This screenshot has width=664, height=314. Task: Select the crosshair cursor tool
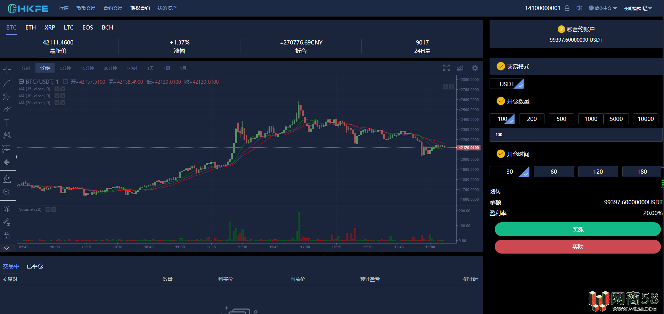pos(7,69)
